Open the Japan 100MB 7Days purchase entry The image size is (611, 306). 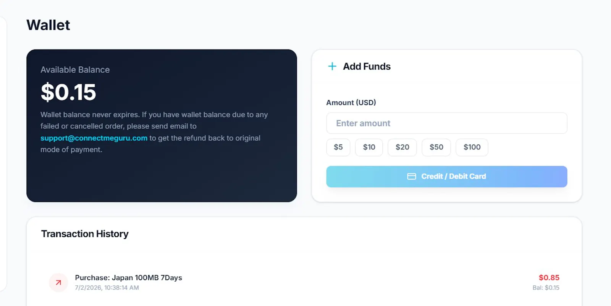pyautogui.click(x=128, y=278)
